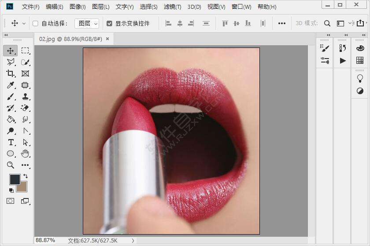Open the Color palette panel
Screen dimensions: 370x246
pos(360,48)
